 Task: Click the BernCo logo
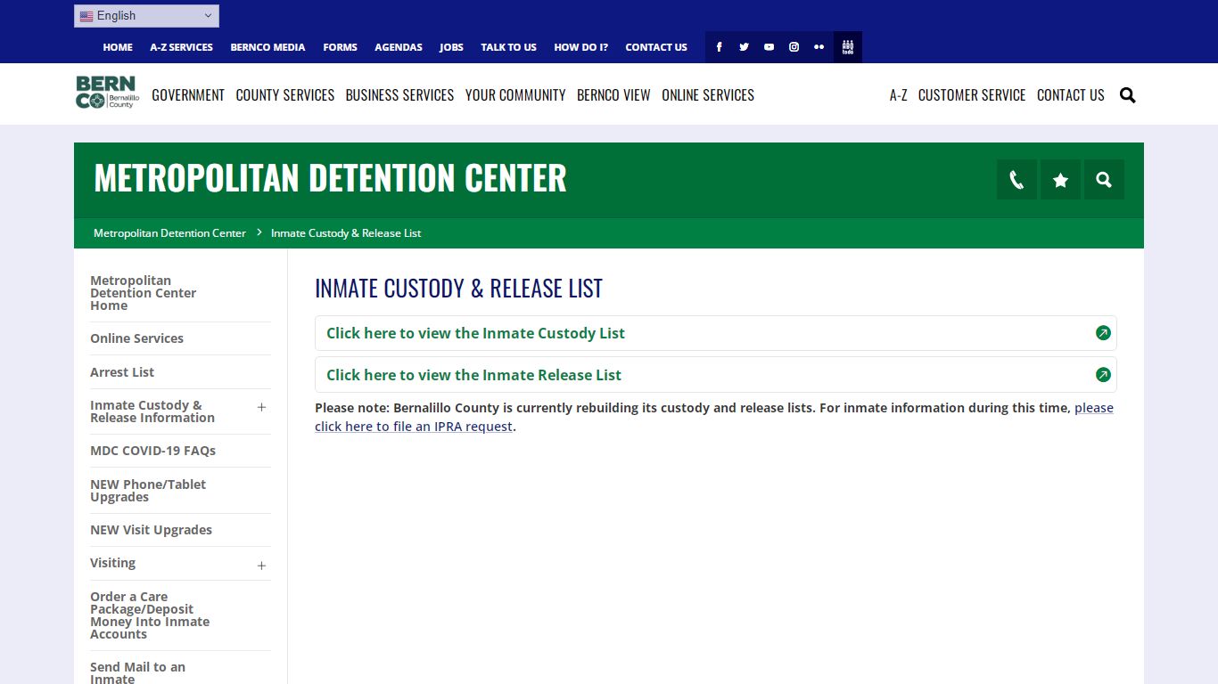(x=107, y=93)
